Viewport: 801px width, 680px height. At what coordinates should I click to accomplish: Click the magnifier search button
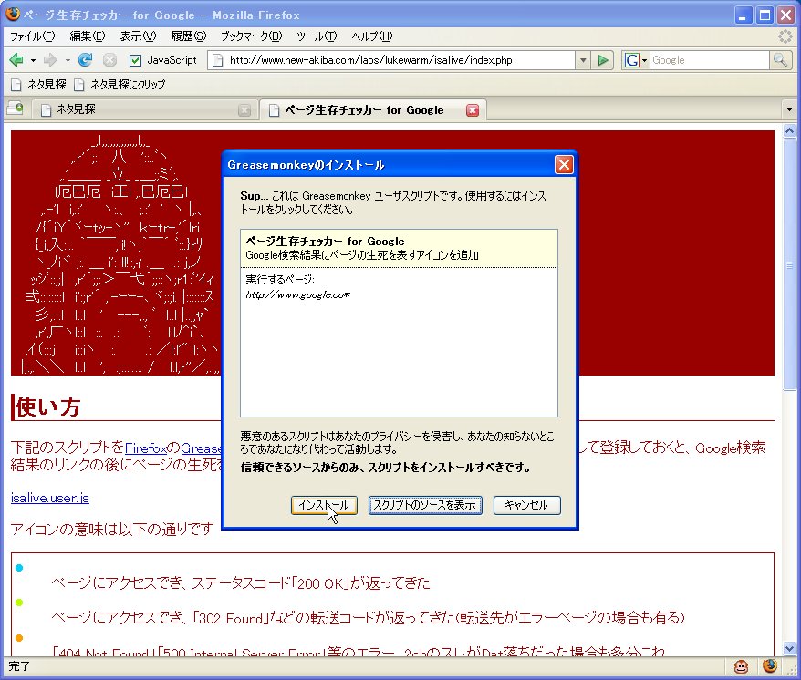tap(780, 60)
